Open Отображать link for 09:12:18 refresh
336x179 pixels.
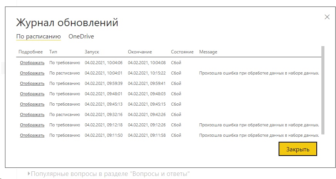[32, 125]
